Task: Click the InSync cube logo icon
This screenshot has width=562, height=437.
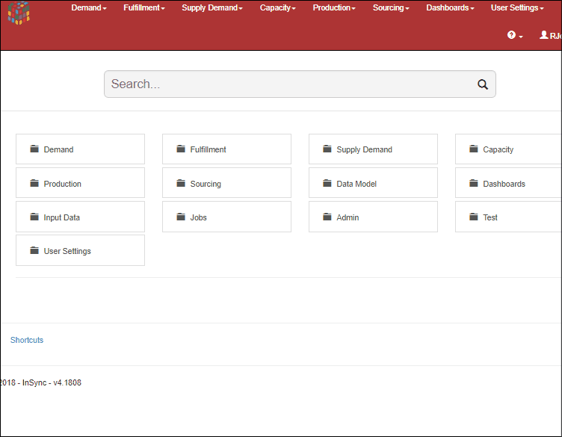Action: click(x=19, y=13)
